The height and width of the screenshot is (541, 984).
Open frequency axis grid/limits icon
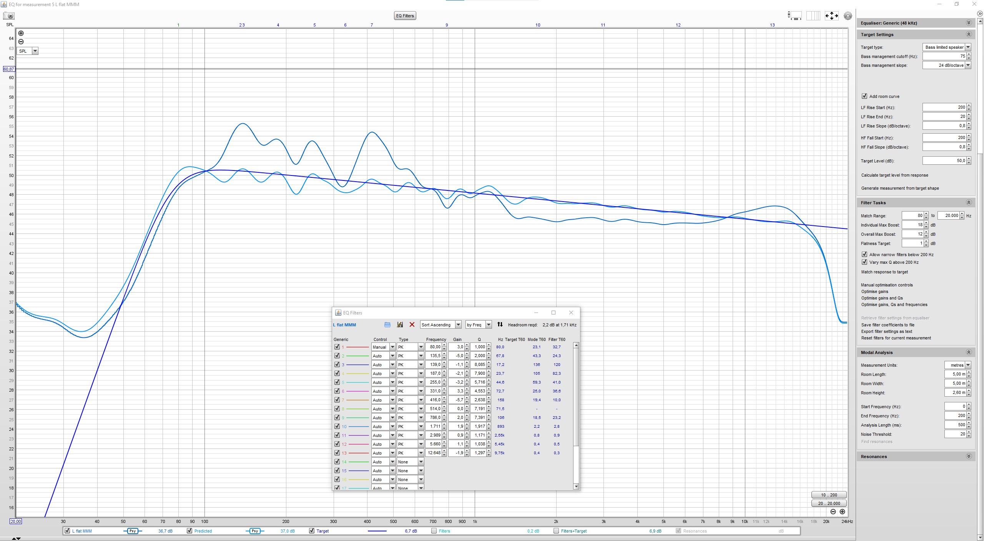(x=813, y=16)
